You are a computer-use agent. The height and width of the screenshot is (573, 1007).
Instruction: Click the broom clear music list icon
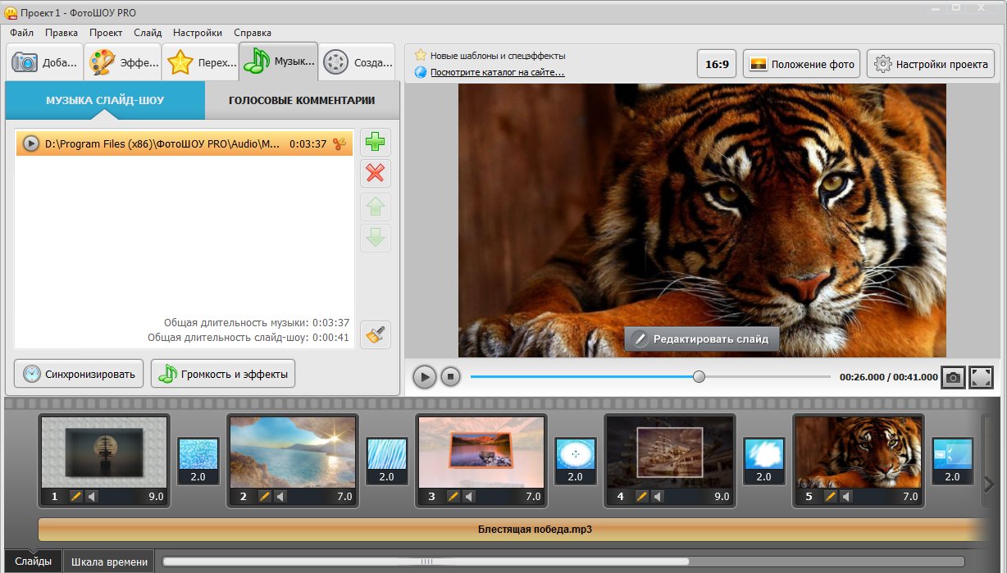click(376, 334)
